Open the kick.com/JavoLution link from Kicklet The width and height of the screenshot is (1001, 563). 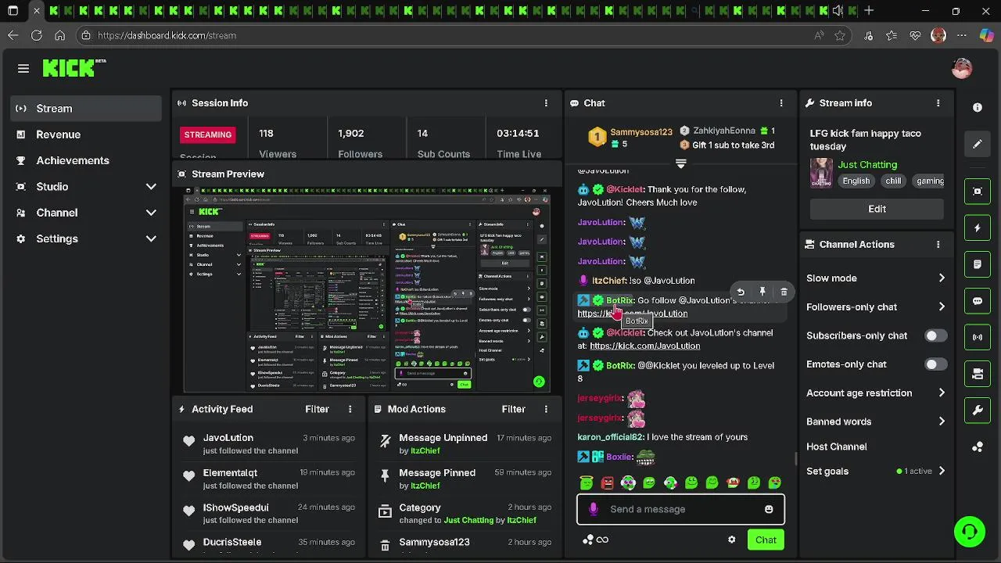(x=645, y=346)
